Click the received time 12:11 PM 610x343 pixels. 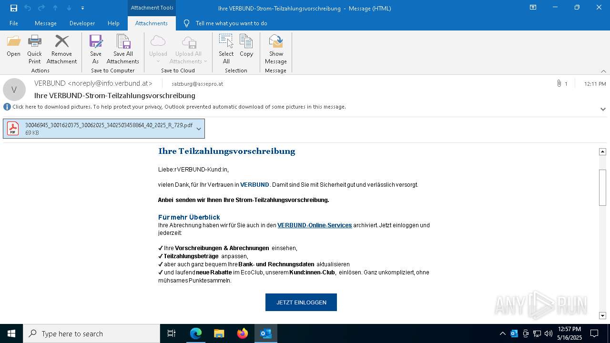click(x=595, y=84)
